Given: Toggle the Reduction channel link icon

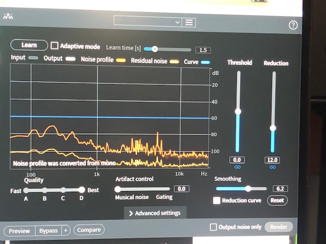Looking at the screenshot, I should point(273,167).
